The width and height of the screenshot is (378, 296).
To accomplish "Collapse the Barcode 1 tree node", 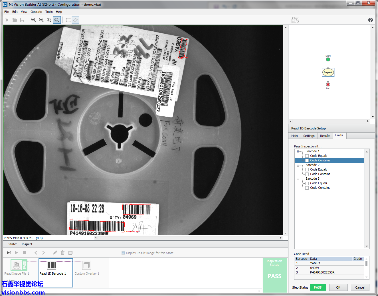I will pyautogui.click(x=298, y=151).
